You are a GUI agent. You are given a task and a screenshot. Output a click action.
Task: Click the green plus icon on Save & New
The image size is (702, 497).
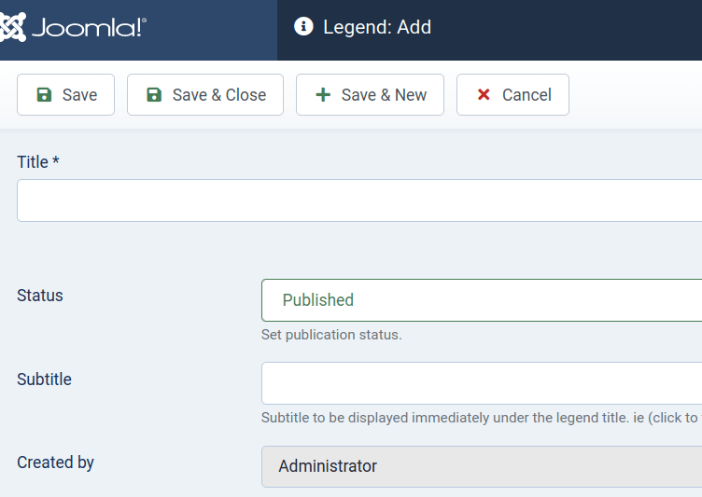click(323, 95)
